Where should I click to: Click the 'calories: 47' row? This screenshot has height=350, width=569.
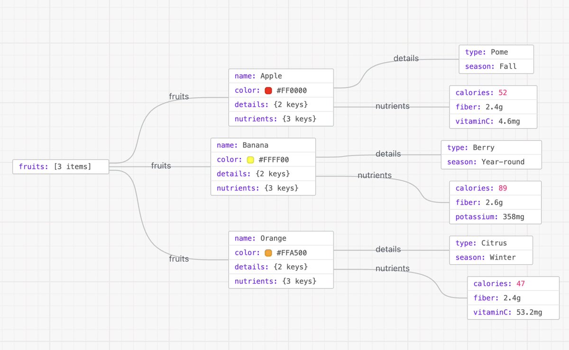tap(513, 284)
